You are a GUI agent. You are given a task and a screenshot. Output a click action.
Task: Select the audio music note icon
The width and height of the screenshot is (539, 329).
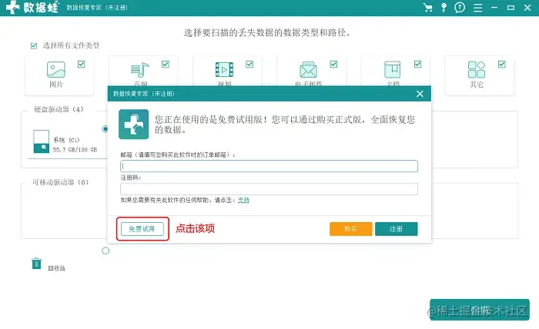coord(140,70)
